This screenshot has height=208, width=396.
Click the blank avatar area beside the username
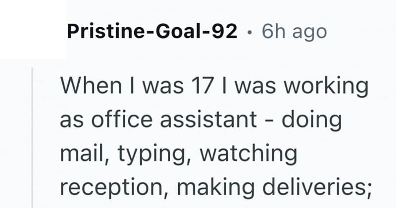click(x=33, y=30)
